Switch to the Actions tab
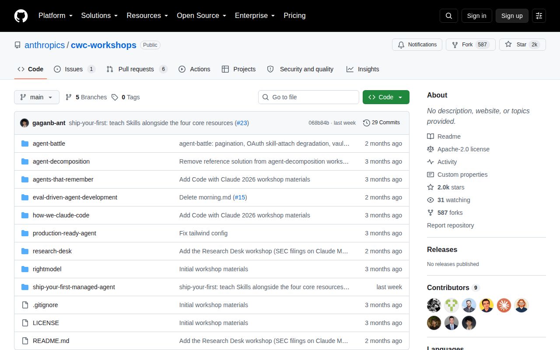560x350 pixels. coord(194,69)
